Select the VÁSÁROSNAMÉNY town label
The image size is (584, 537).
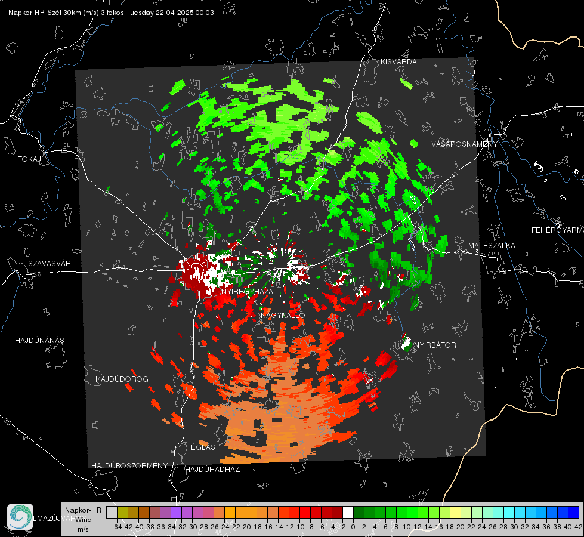click(x=465, y=144)
